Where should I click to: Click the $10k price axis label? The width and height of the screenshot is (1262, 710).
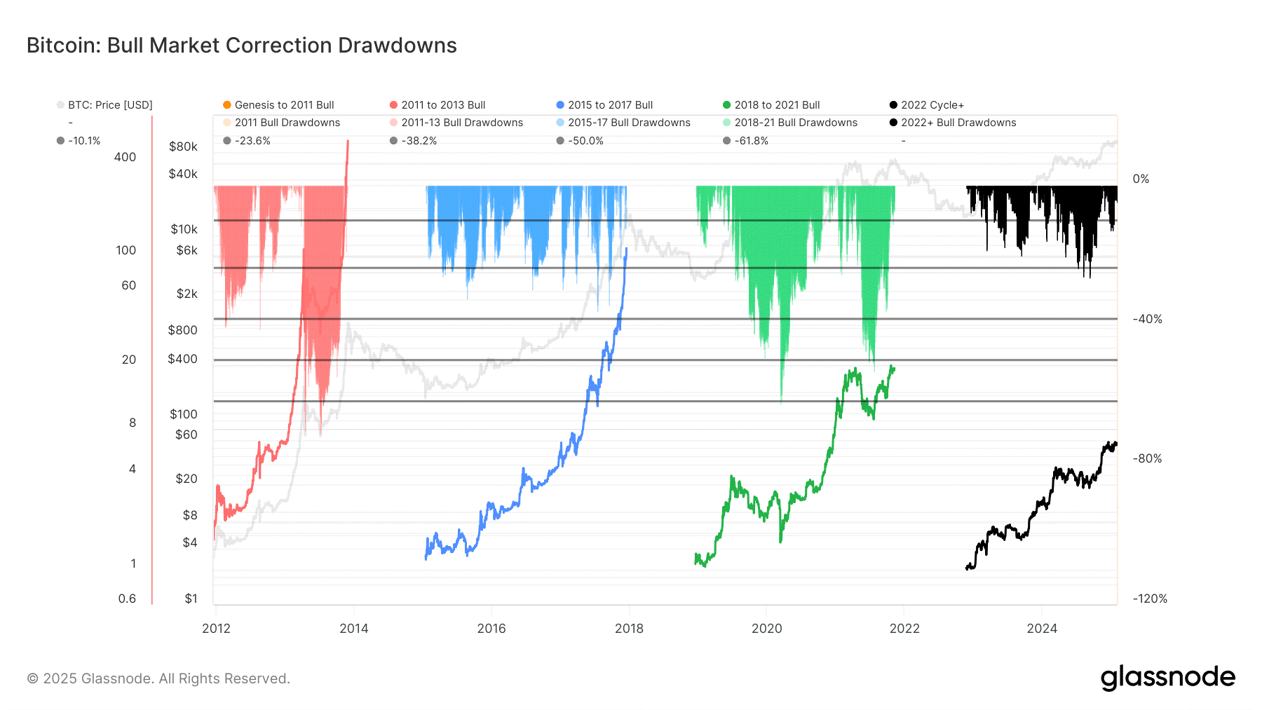[x=184, y=229]
